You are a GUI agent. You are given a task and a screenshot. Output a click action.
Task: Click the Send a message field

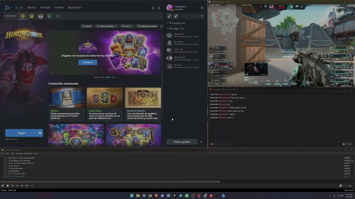[x=280, y=144]
